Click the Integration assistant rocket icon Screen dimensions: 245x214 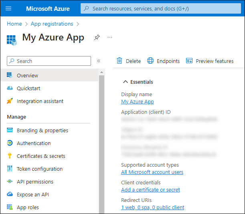coord(10,101)
